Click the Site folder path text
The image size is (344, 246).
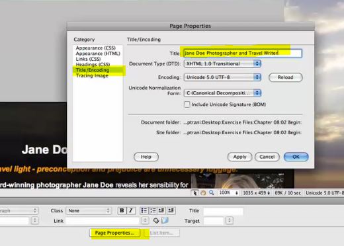[243, 132]
